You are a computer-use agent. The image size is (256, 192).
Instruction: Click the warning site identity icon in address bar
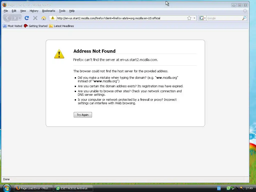pos(52,18)
